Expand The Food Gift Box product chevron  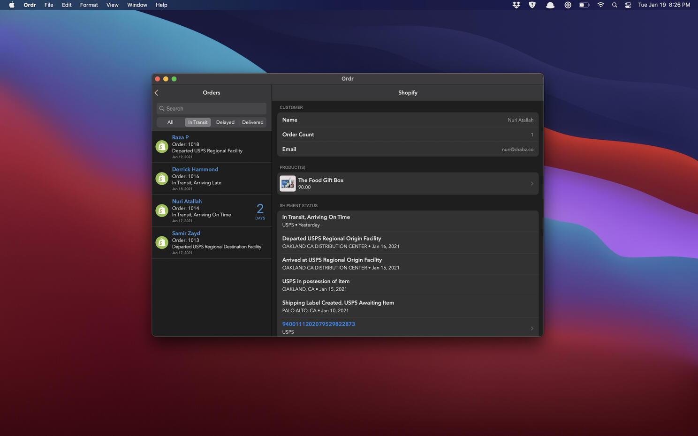tap(532, 184)
